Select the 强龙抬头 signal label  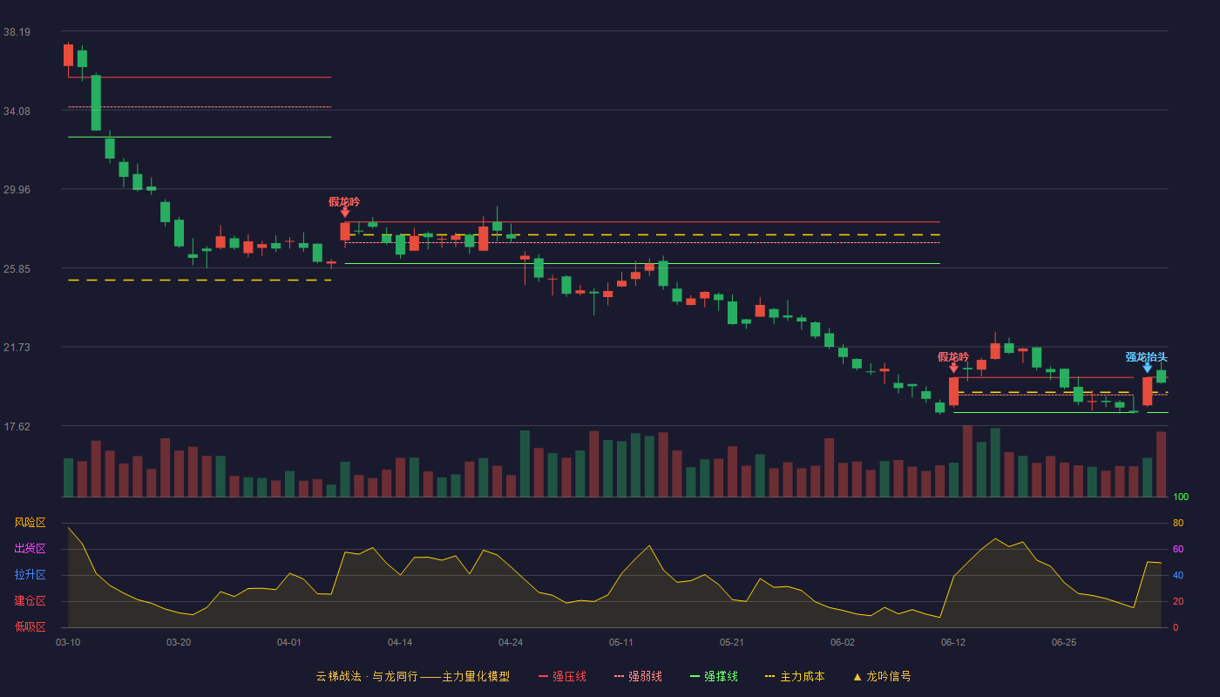1146,356
